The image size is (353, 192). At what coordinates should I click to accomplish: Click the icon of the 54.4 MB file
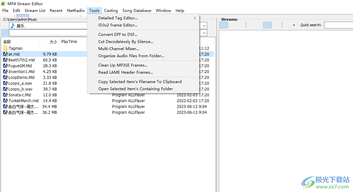(x=5, y=106)
